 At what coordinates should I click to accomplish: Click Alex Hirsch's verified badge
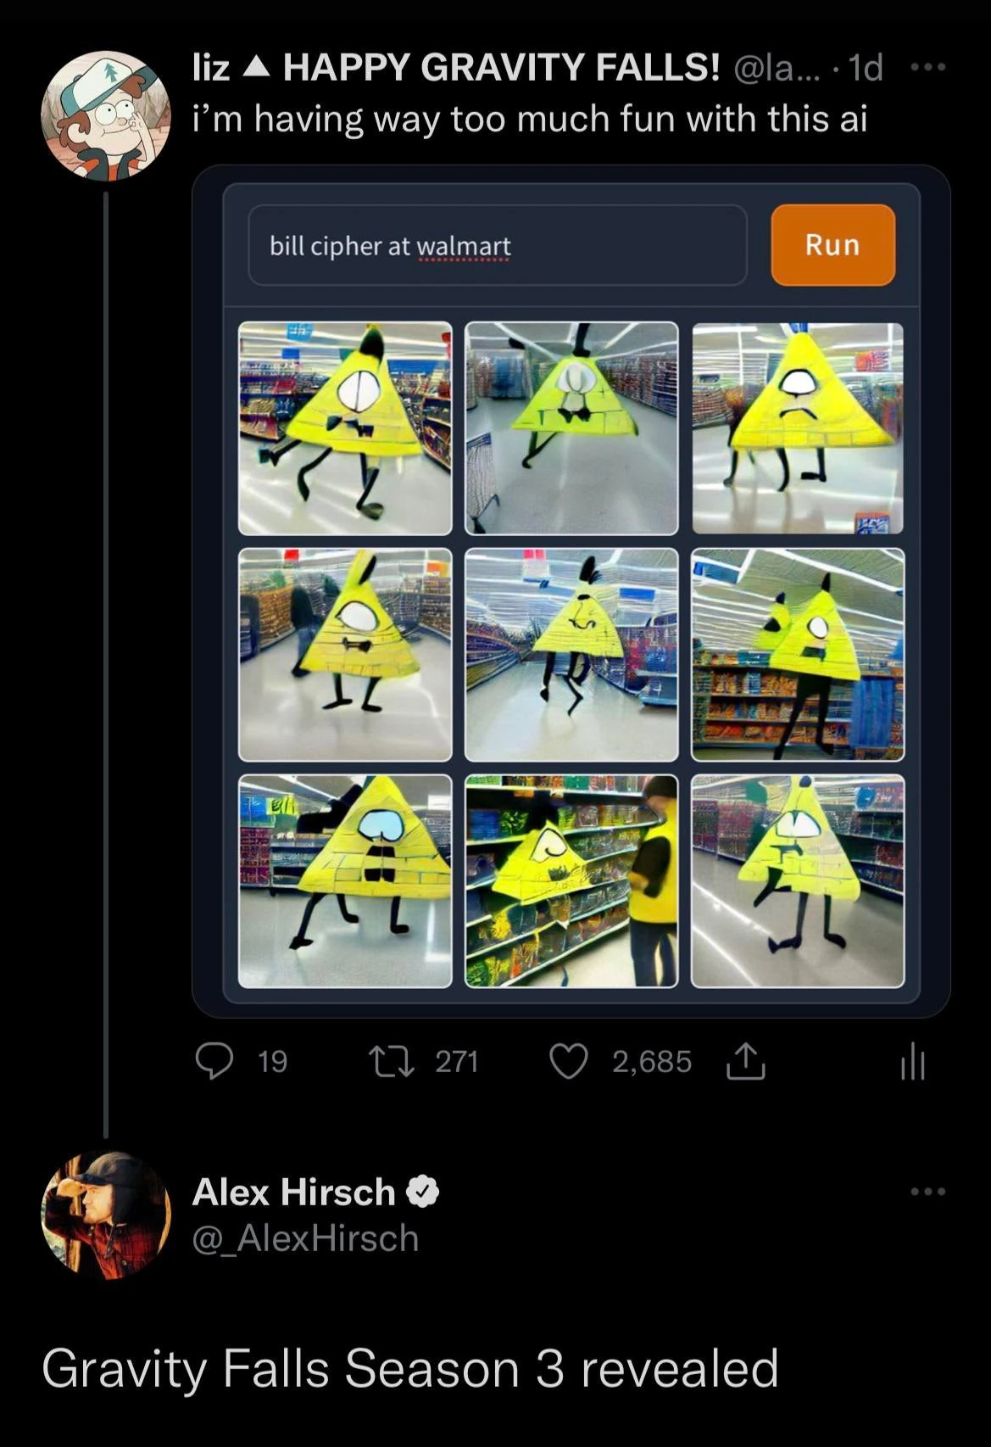pos(423,1192)
